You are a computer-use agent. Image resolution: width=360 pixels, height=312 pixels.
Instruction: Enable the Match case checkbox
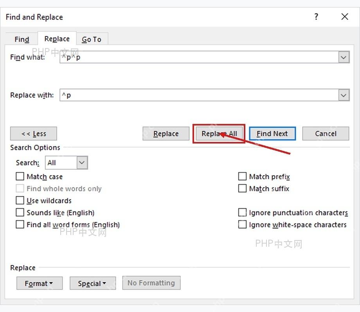coord(20,176)
